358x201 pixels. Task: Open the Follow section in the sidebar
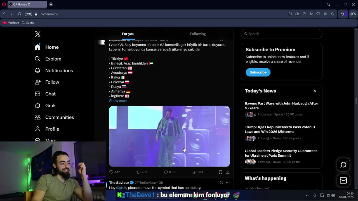tap(47, 82)
